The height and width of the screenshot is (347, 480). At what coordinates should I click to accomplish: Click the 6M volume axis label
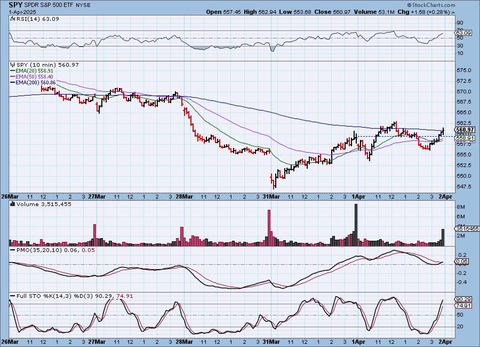tap(461, 216)
